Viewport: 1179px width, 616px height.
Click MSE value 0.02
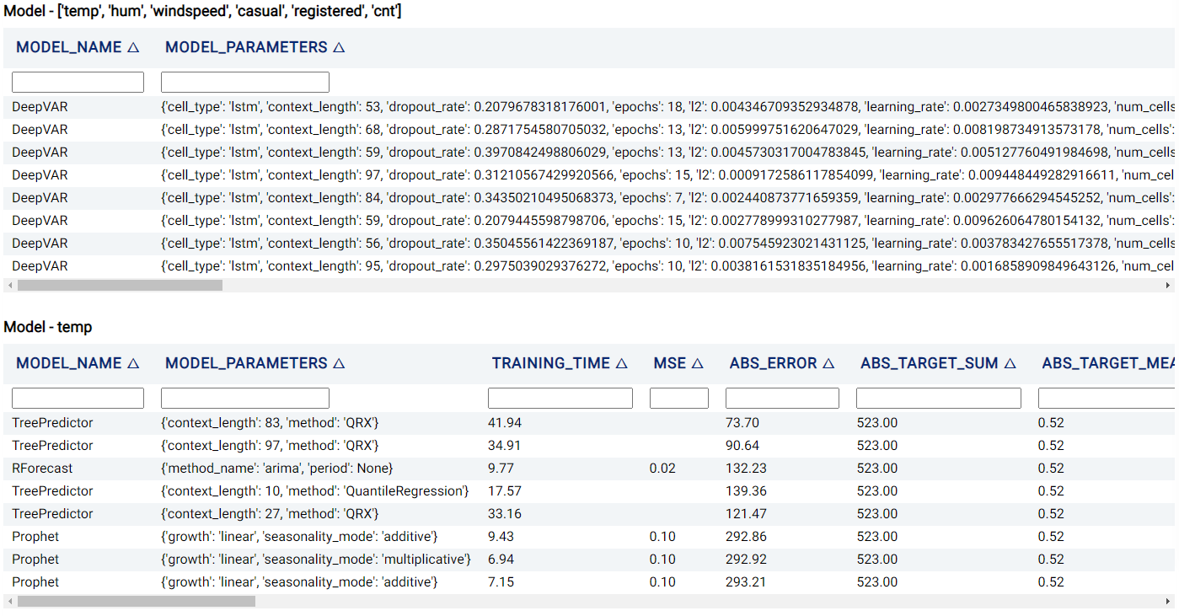point(662,469)
